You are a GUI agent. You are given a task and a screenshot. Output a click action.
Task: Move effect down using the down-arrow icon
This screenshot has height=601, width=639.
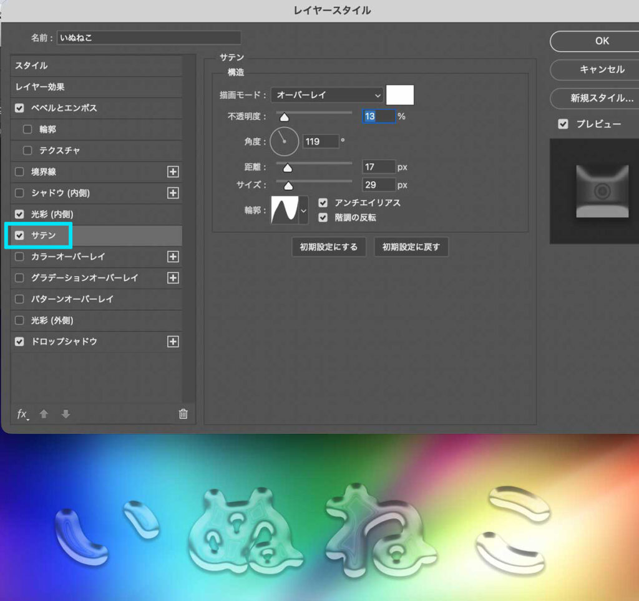[x=66, y=414]
